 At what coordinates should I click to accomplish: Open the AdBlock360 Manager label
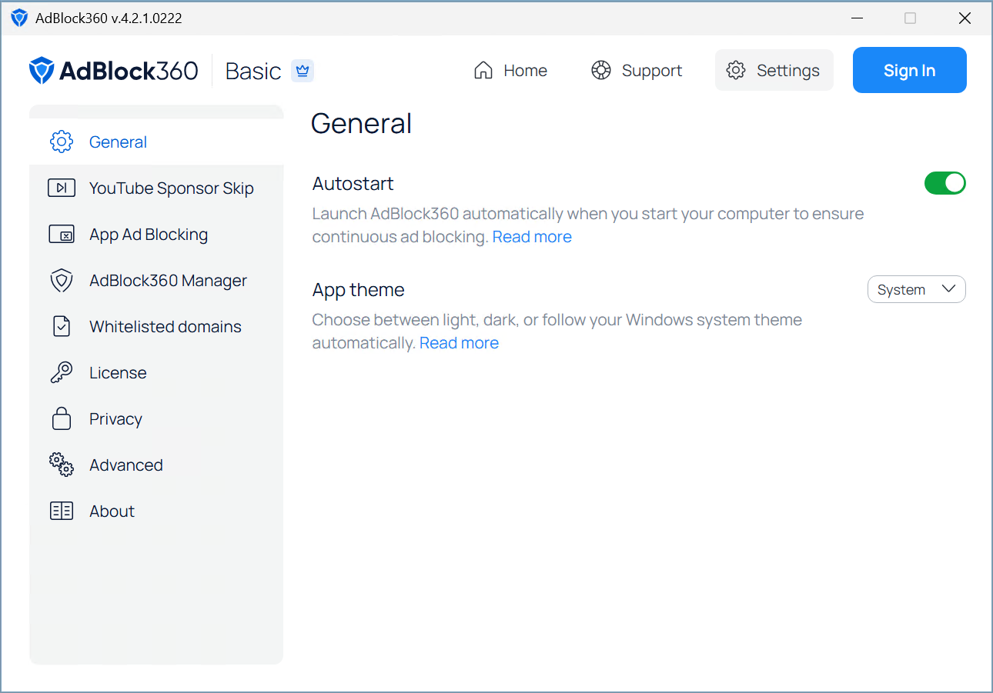pyautogui.click(x=169, y=281)
